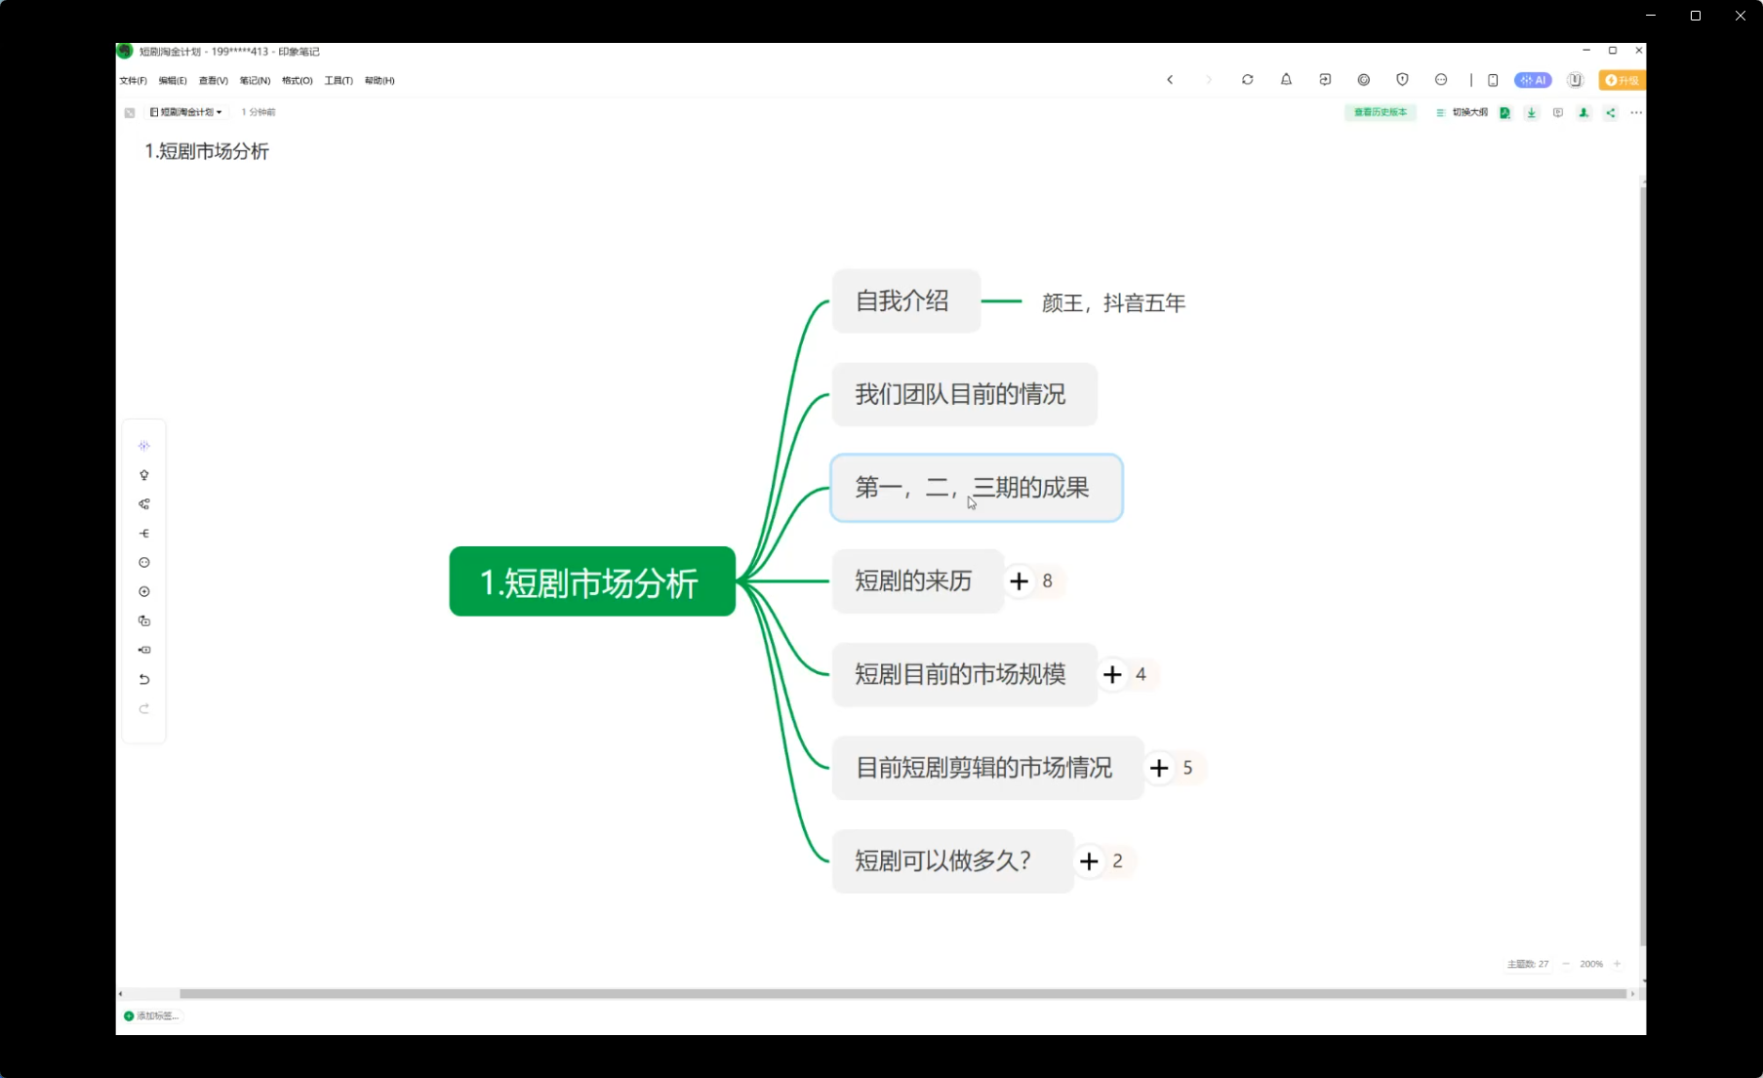
Task: Open the notification bell
Action: 1286,80
